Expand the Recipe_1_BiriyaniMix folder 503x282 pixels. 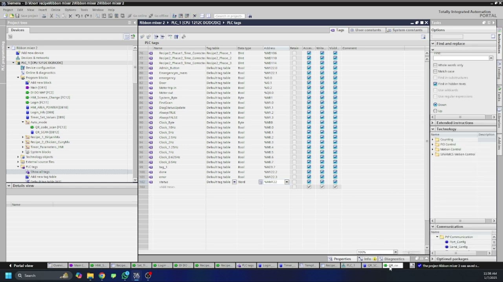point(23,137)
